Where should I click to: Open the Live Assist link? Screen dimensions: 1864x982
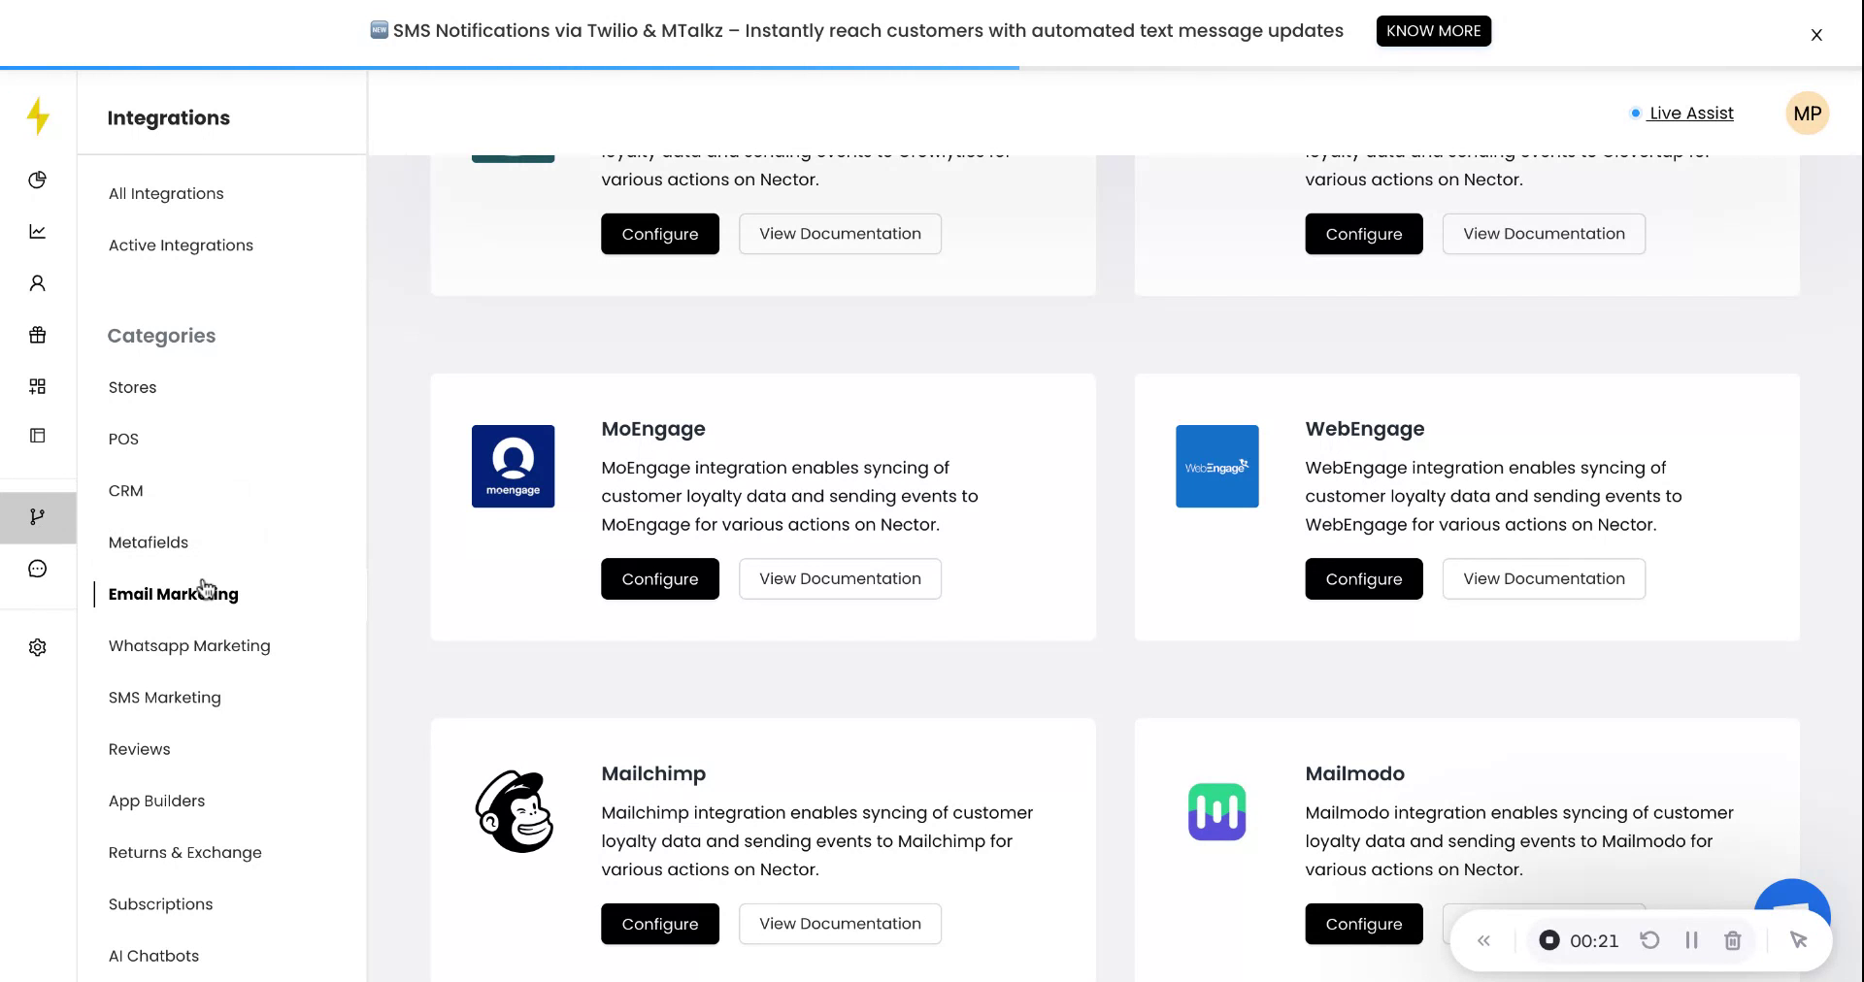click(x=1690, y=114)
